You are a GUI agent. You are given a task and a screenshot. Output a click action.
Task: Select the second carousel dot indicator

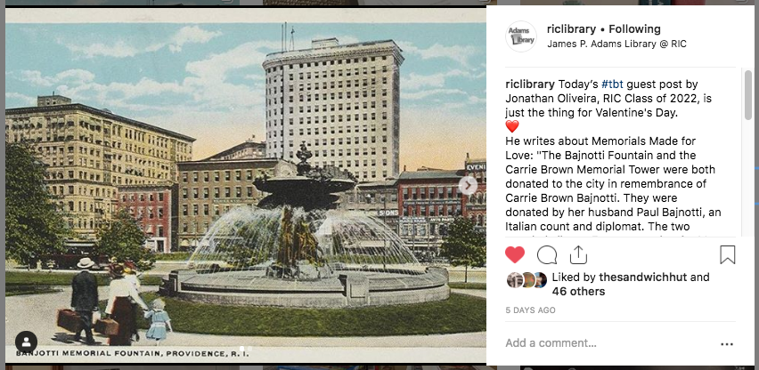click(249, 349)
